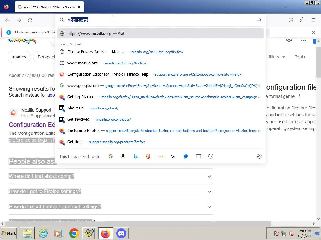Select the www.mozilla.org privacy/firefox suggestion
321x240 pixels.
click(160, 63)
